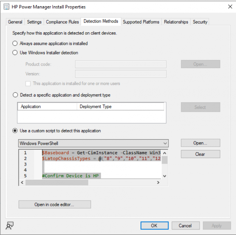Close the HP Power Manager Install Properties dialog
Viewport: 236px width, 235px height.
(230, 7)
